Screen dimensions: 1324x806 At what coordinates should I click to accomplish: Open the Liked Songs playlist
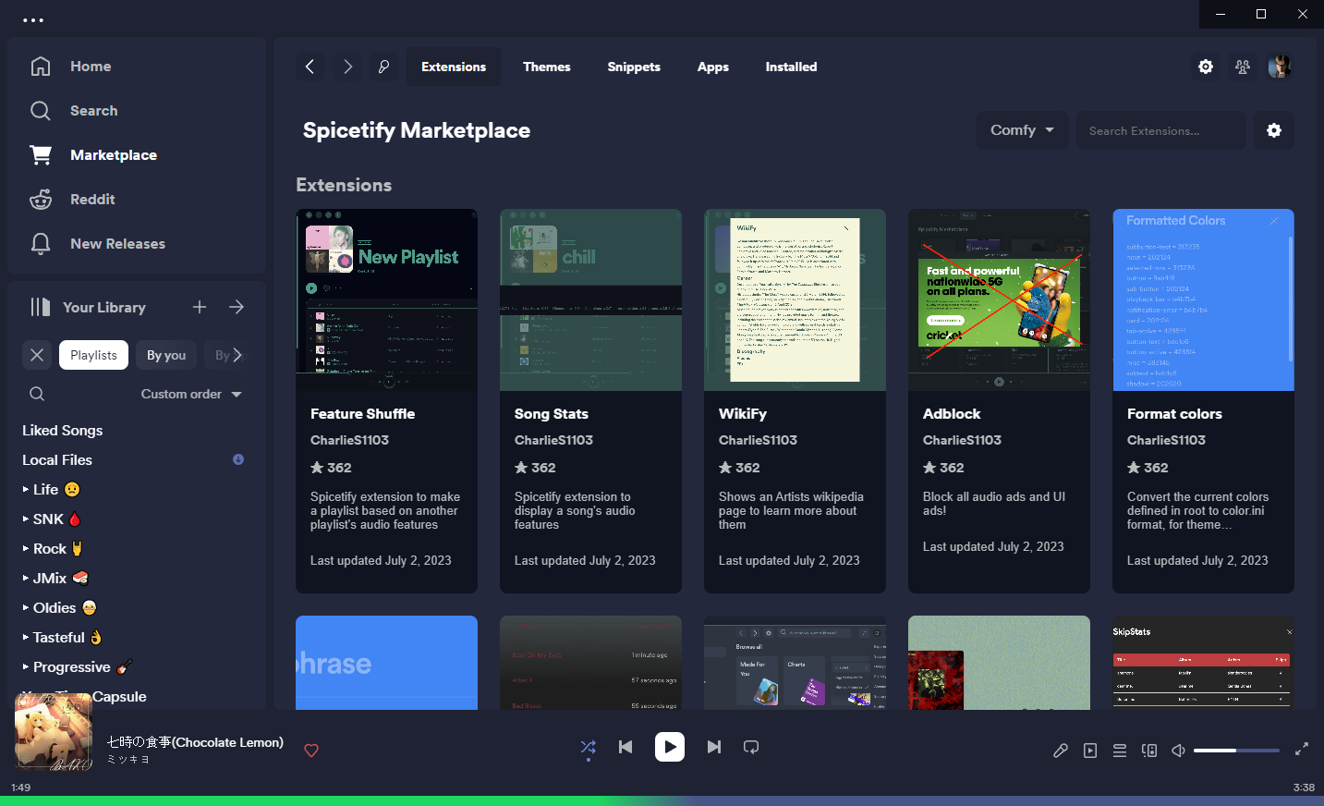tap(63, 431)
